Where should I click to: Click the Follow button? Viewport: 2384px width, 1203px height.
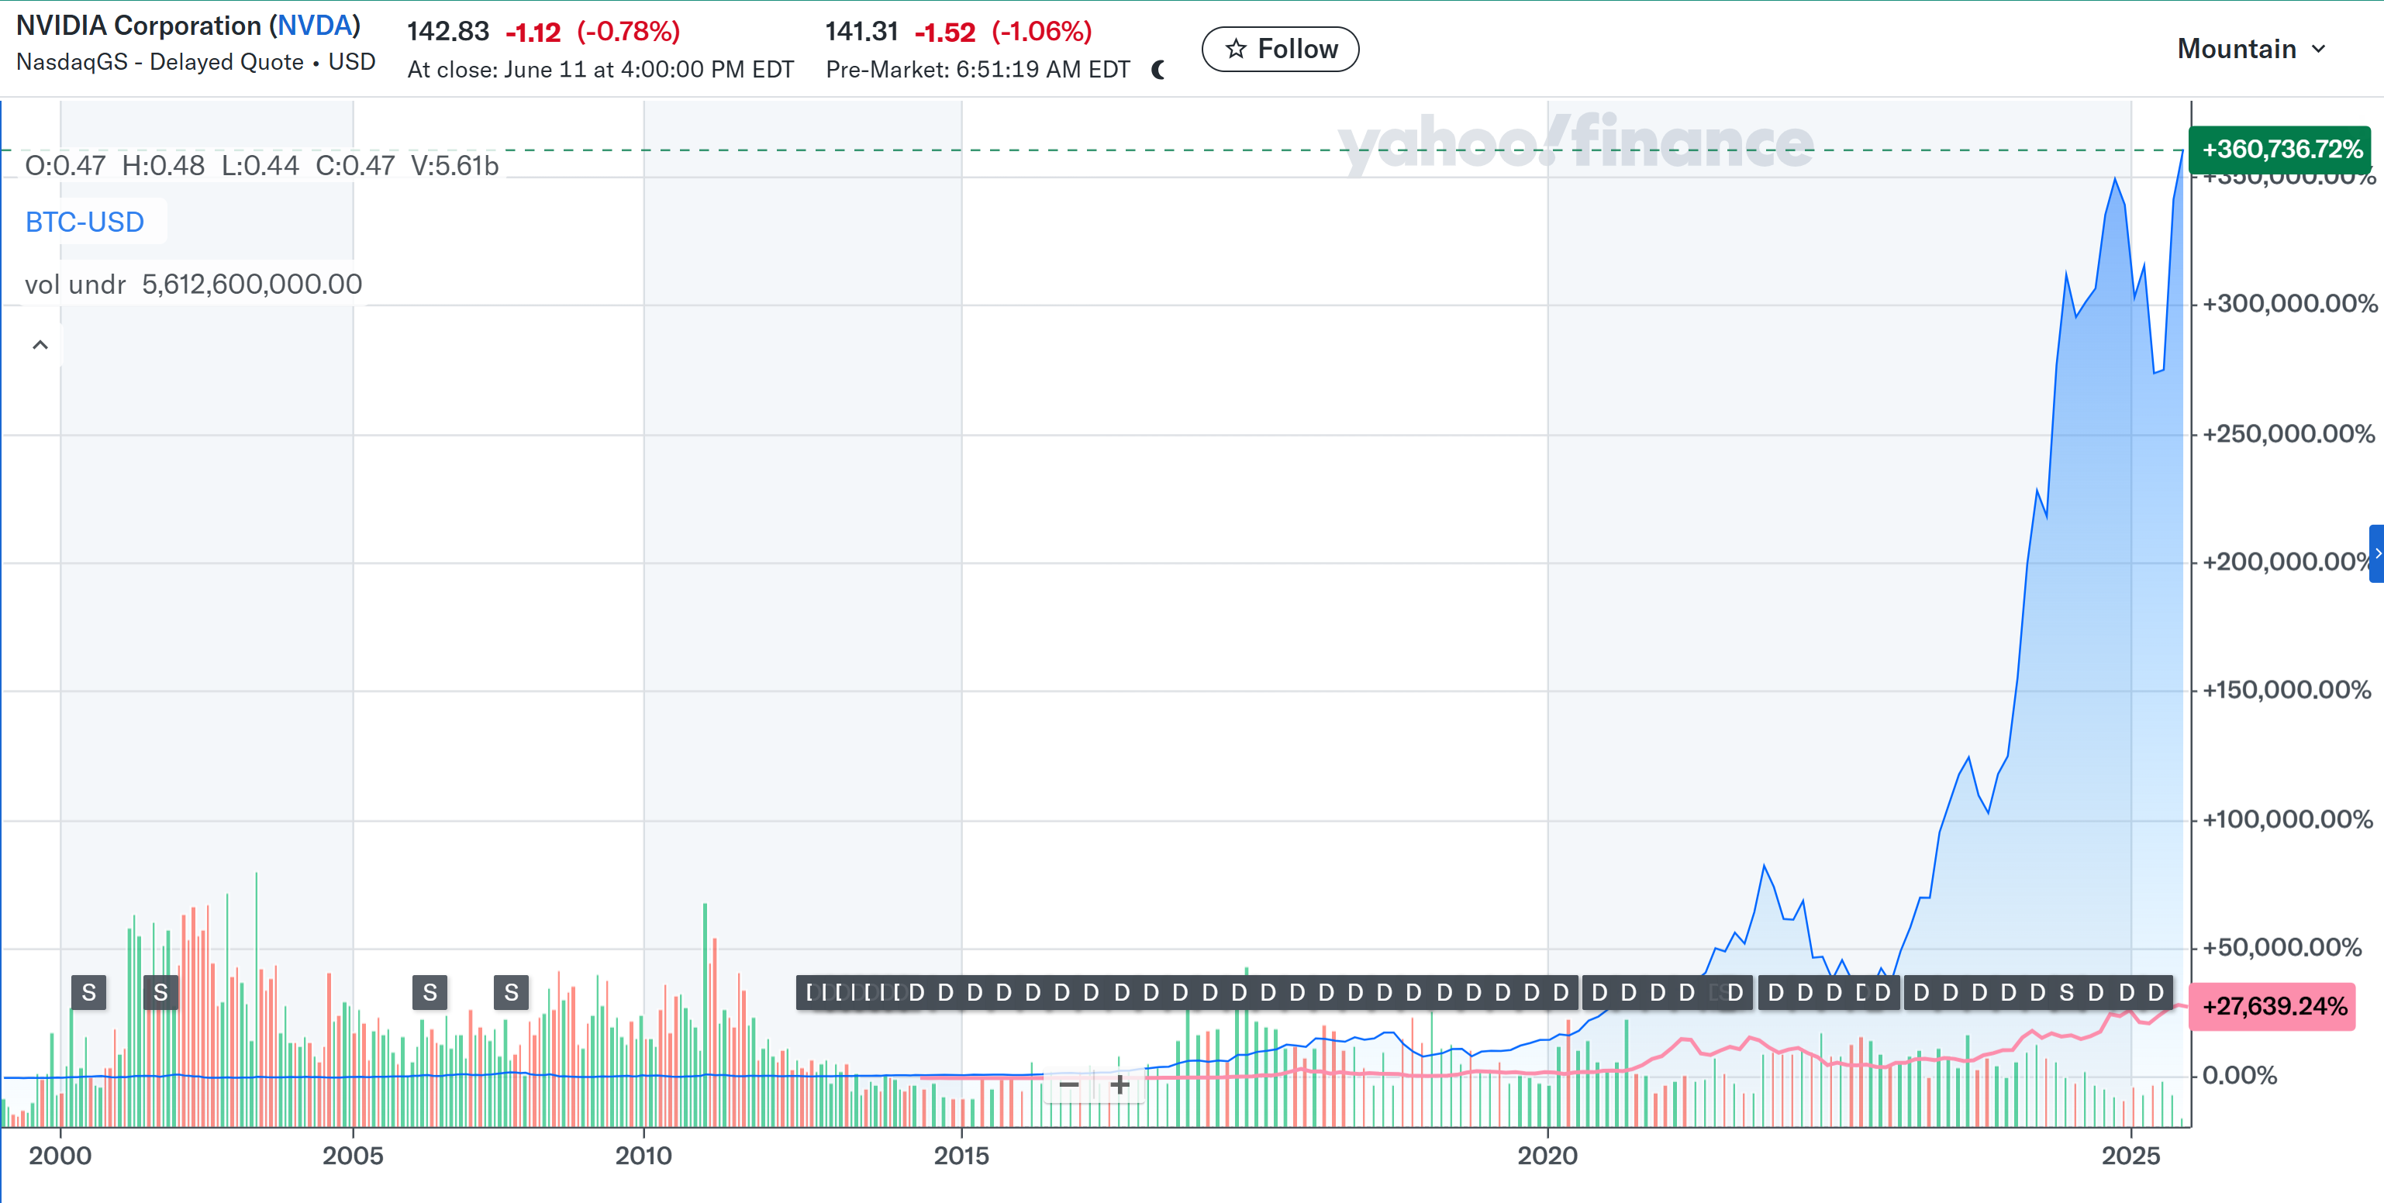pyautogui.click(x=1280, y=49)
